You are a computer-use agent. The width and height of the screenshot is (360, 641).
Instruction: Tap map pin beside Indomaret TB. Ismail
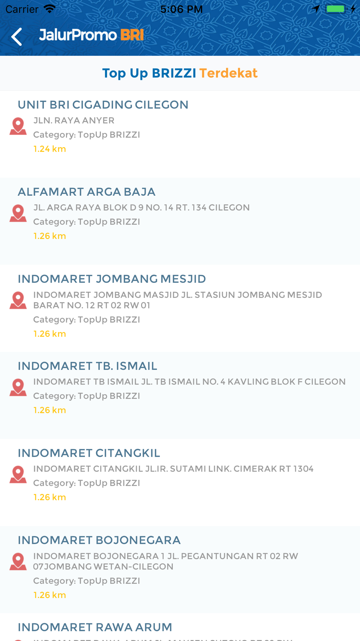click(18, 388)
